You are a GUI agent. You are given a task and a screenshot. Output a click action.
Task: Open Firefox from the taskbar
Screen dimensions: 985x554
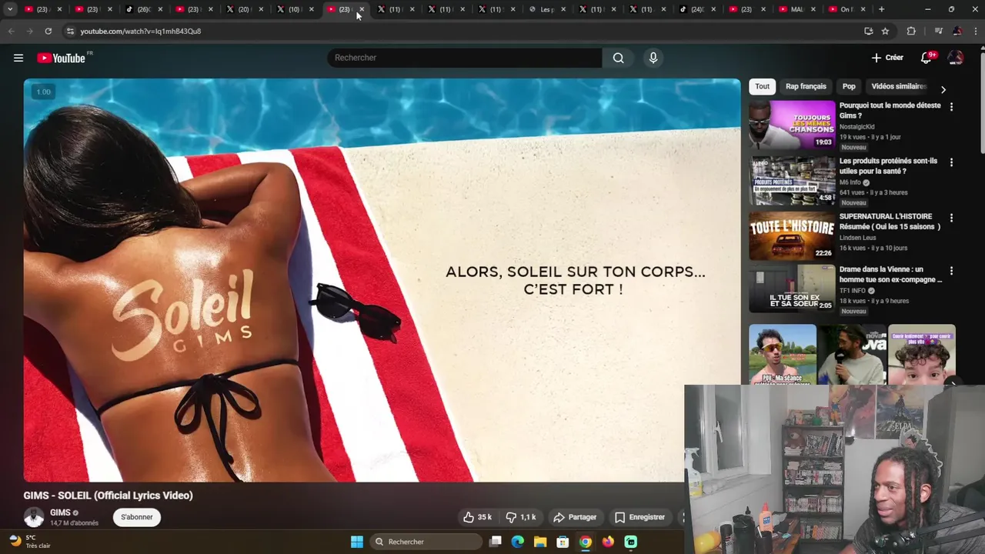pyautogui.click(x=608, y=542)
